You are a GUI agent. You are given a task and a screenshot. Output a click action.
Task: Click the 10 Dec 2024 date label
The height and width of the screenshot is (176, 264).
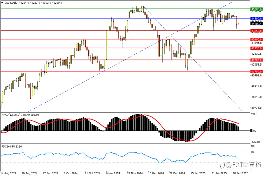156,173
